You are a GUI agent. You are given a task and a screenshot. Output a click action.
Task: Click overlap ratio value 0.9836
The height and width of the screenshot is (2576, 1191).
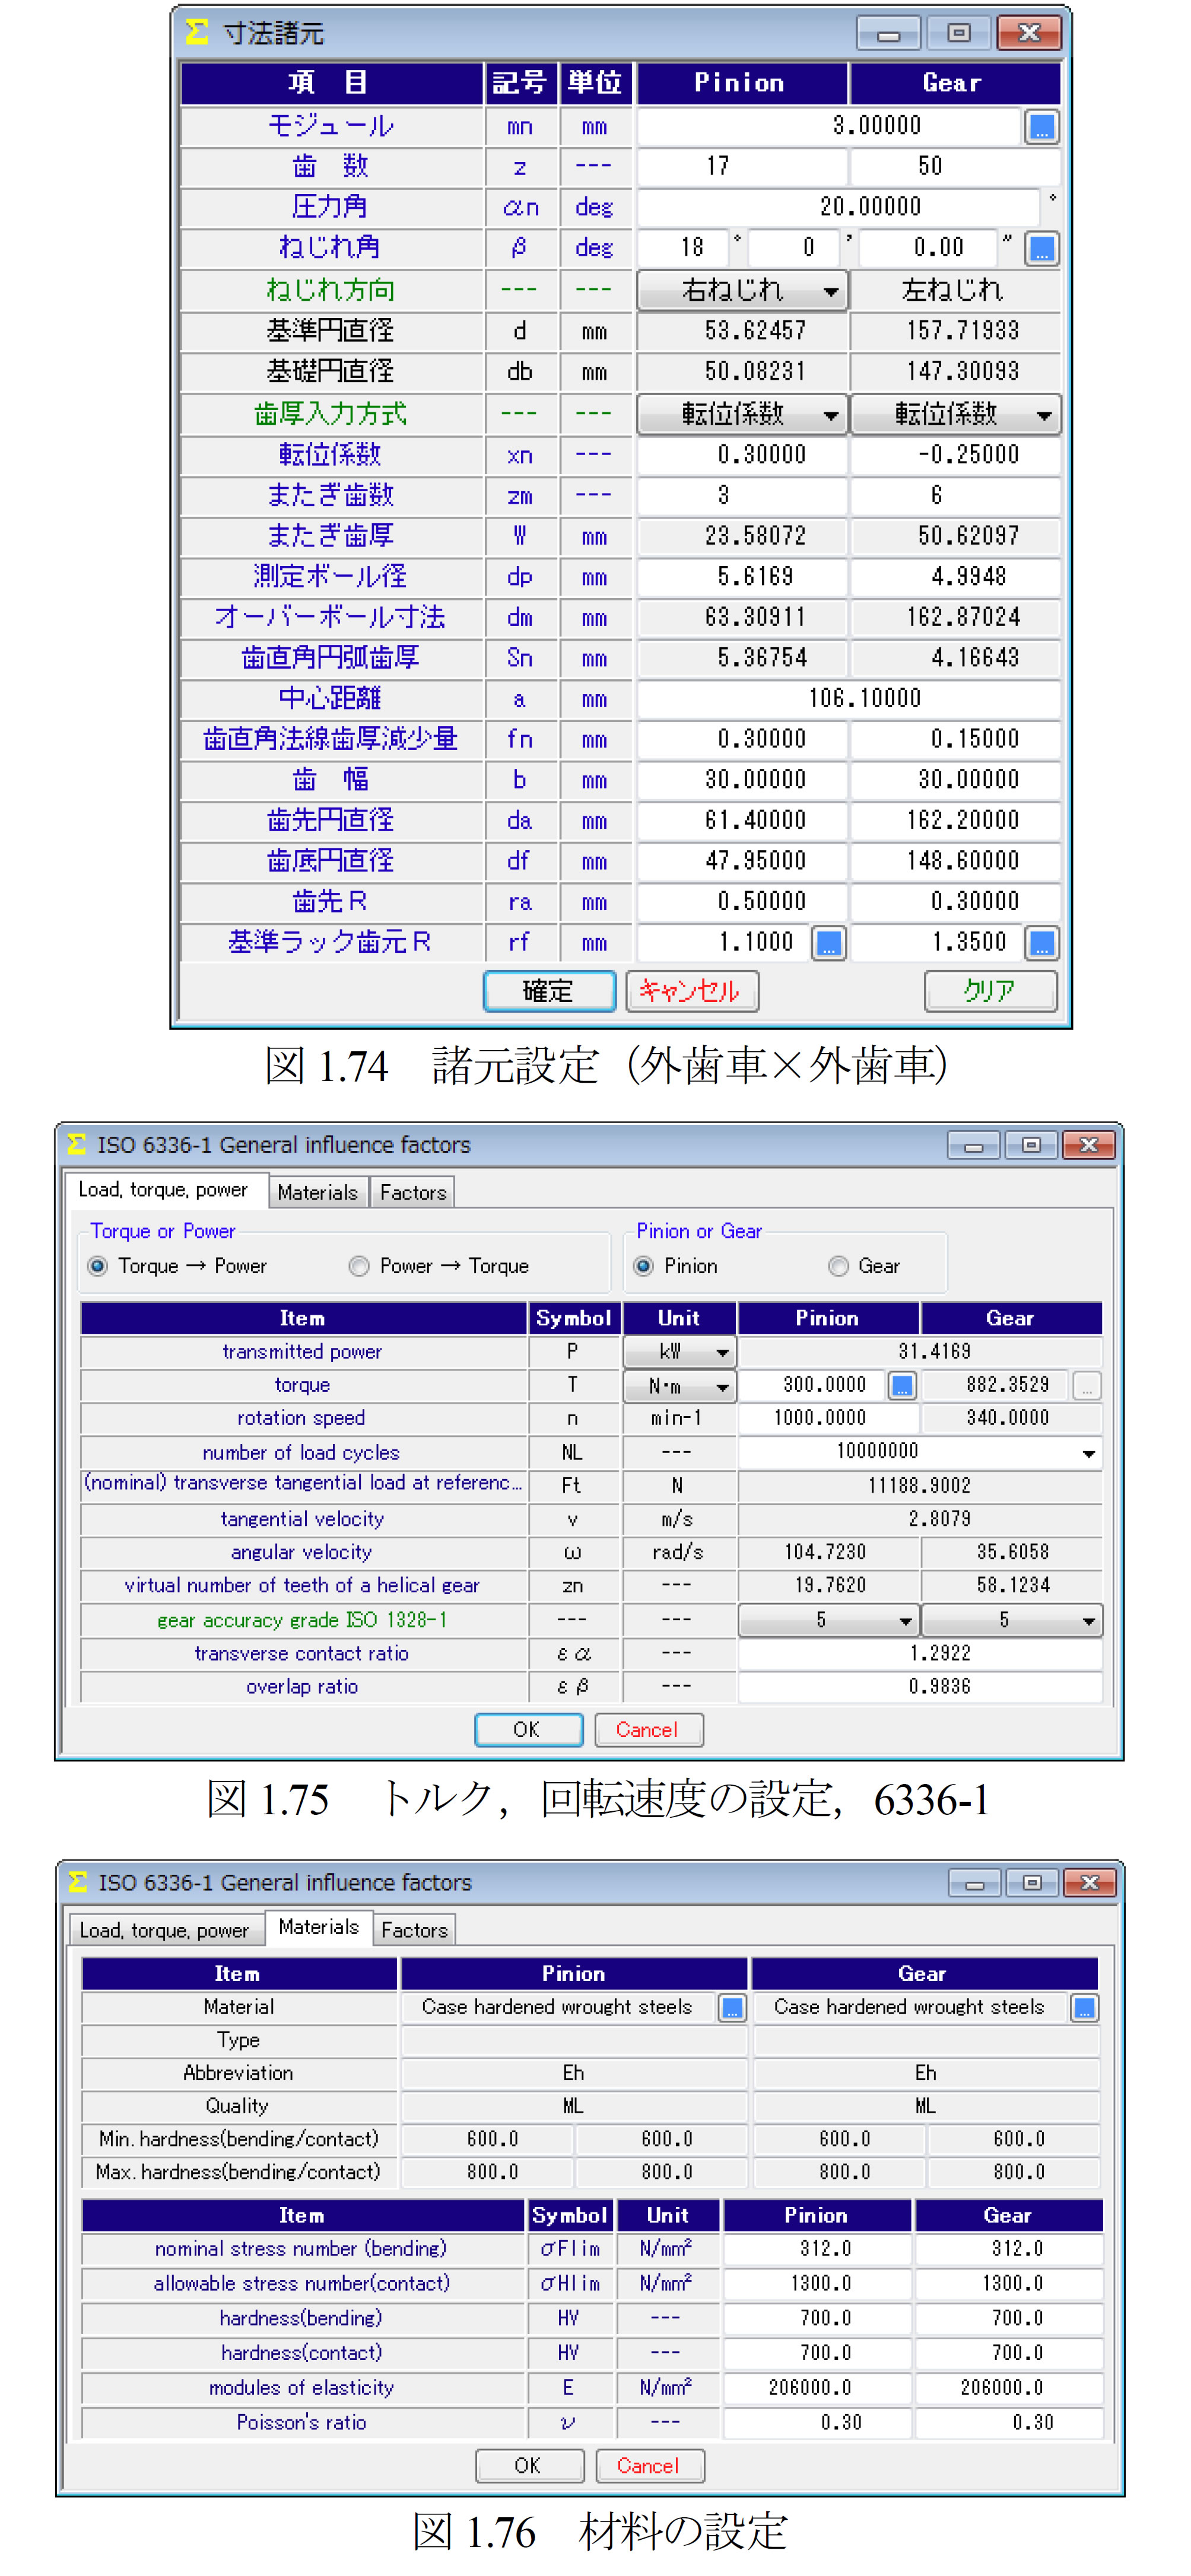point(920,1687)
